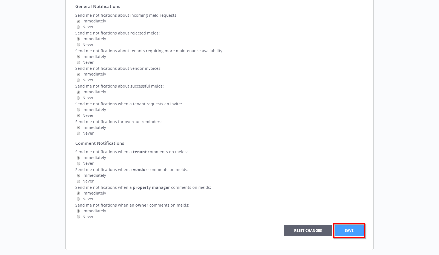This screenshot has width=439, height=255.
Task: Select Immediately for incoming meld requests
Action: (78, 21)
